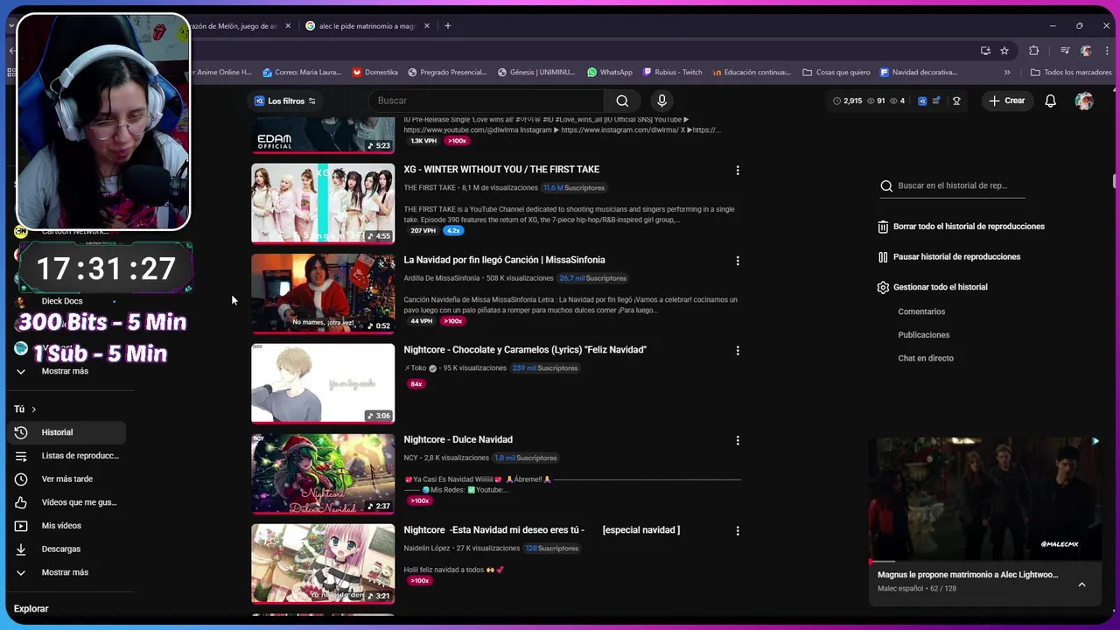The width and height of the screenshot is (1120, 630).
Task: Open the browser extensions puzzle icon
Action: [1033, 51]
